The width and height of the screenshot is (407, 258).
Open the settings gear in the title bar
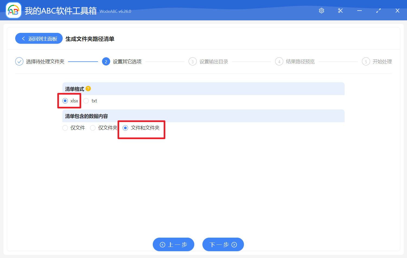(321, 11)
